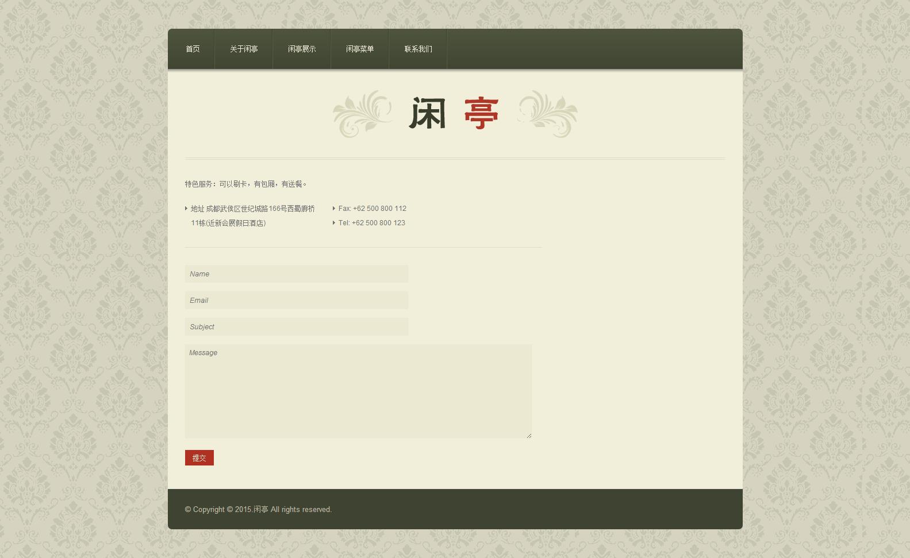Click the left floral ornament beside logo
This screenshot has height=558, width=910.
point(363,114)
